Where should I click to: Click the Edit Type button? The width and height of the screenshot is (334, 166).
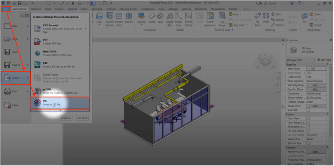[324, 60]
